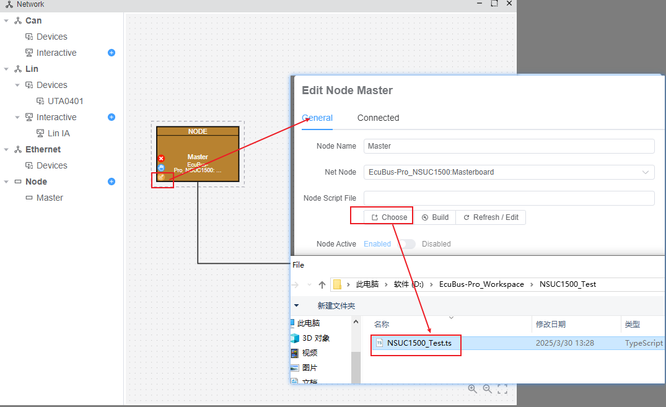Select Devices under Can
666x407 pixels.
point(52,37)
